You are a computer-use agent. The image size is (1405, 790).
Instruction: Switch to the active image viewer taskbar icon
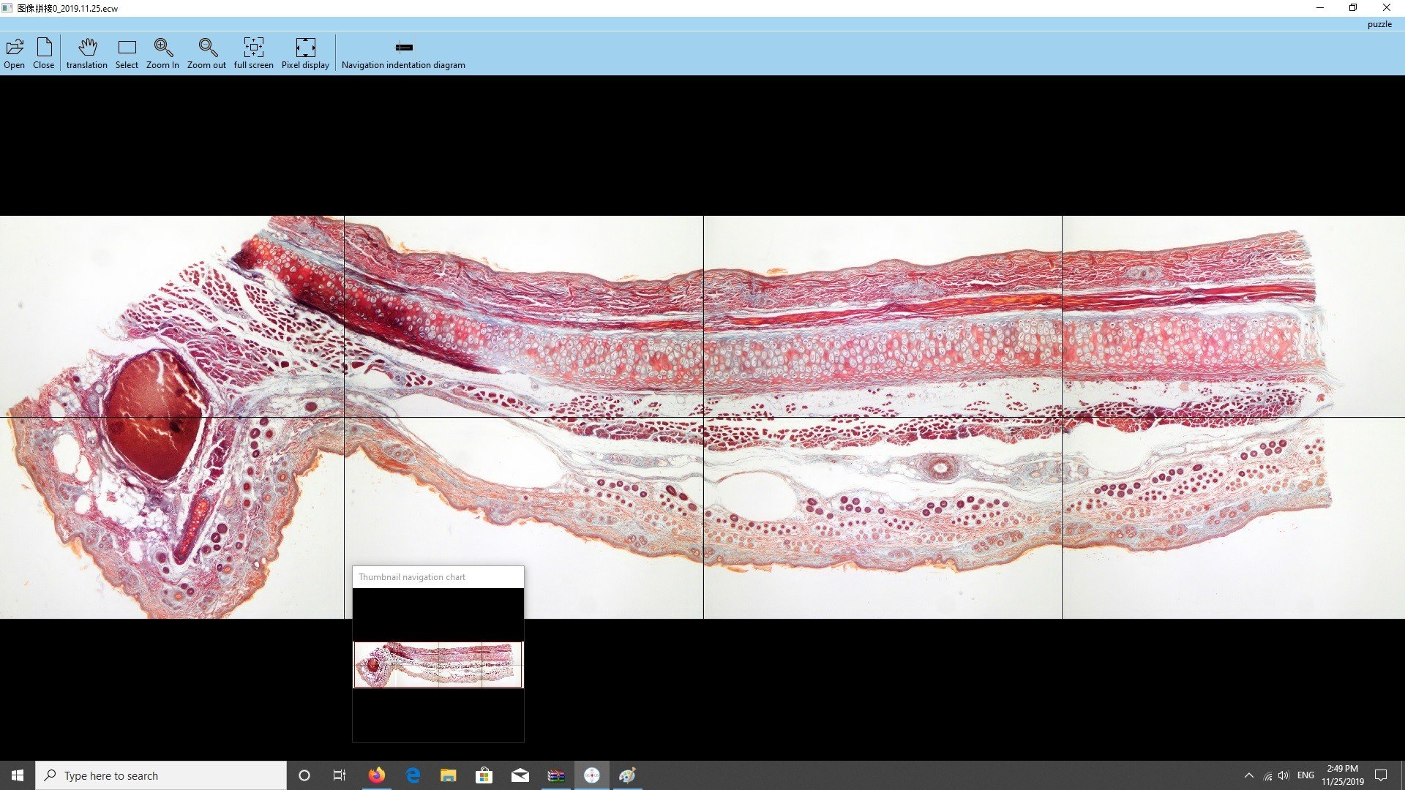pos(592,775)
